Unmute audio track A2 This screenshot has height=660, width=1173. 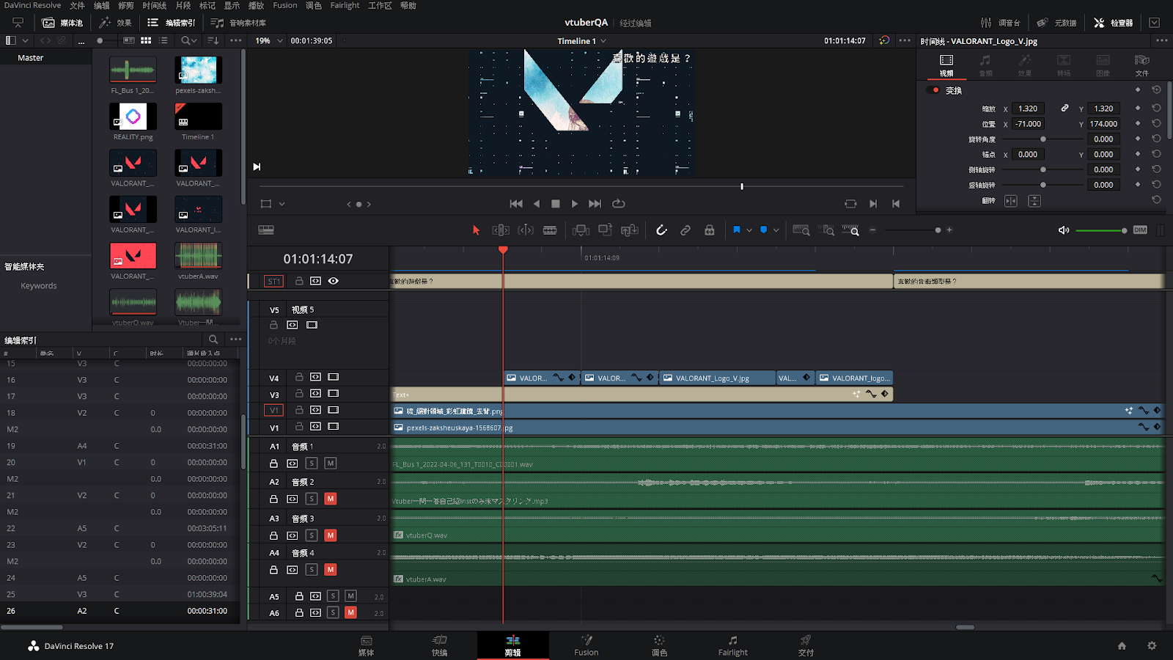(331, 499)
